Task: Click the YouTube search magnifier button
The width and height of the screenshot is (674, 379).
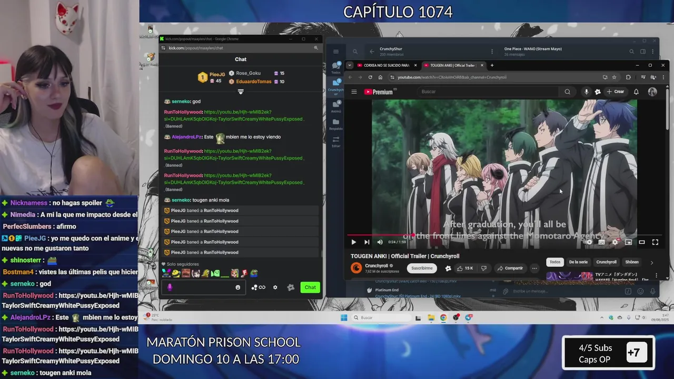Action: 567,92
